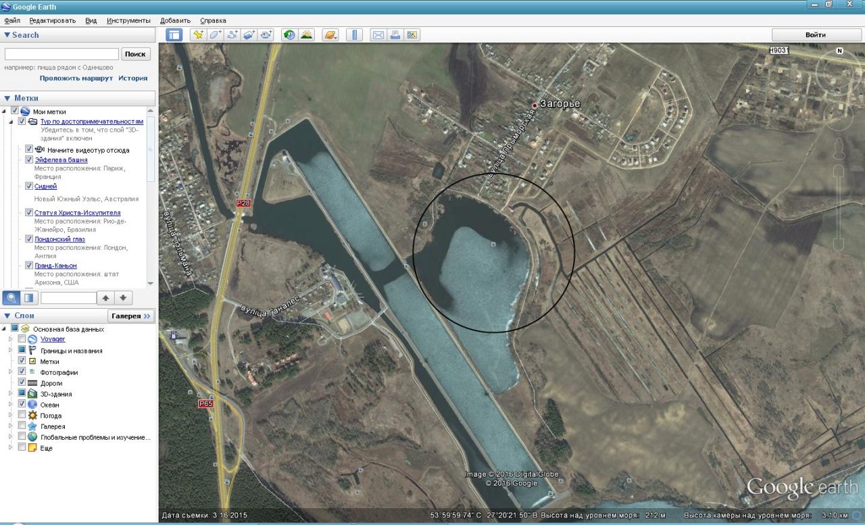This screenshot has width=865, height=525.
Task: Toggle sunlight across the landscape
Action: coord(306,35)
